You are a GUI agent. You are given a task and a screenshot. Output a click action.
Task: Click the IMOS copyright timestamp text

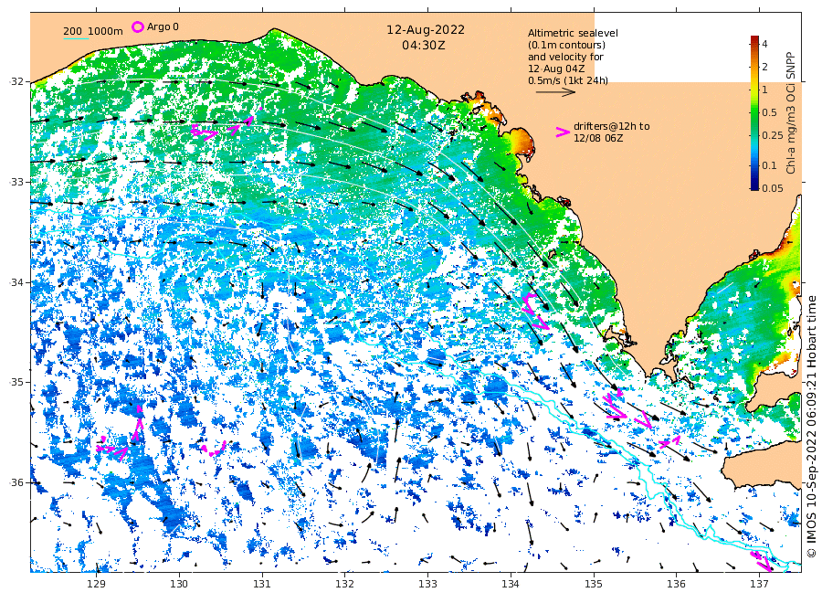pyautogui.click(x=812, y=427)
